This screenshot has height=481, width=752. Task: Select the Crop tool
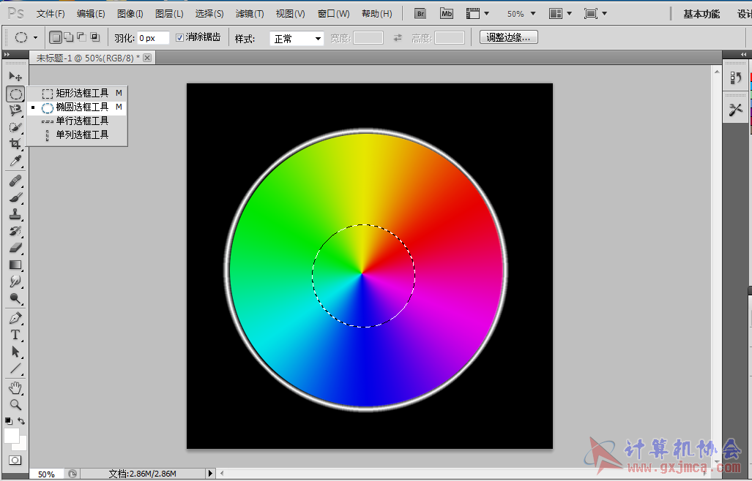coord(15,143)
